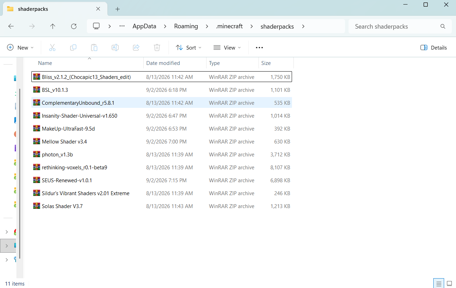Click the Paste clipboard icon
This screenshot has width=456, height=288.
tap(94, 47)
